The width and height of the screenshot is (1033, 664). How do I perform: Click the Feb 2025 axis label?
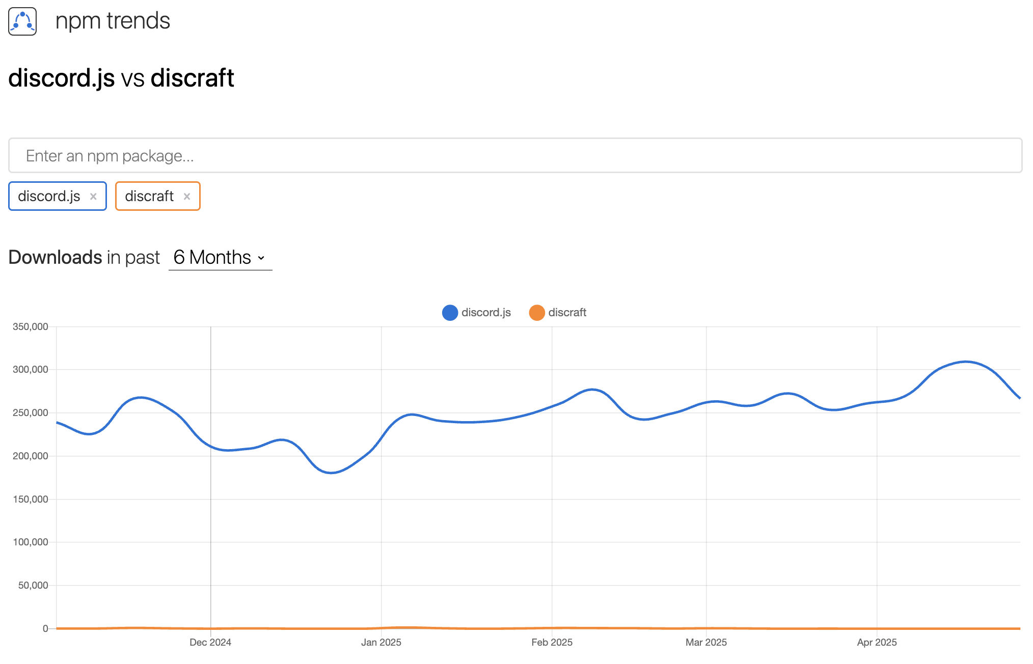coord(552,643)
